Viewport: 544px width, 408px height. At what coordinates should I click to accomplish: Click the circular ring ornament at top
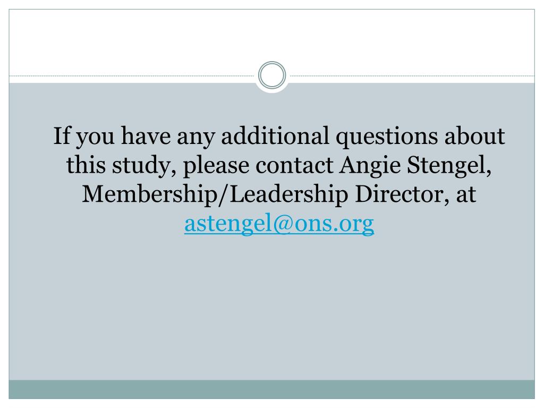pos(272,75)
